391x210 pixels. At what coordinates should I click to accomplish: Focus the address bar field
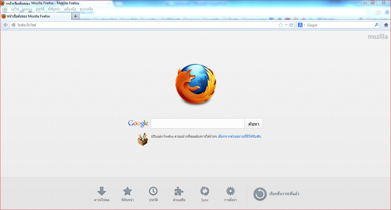[x=147, y=25]
